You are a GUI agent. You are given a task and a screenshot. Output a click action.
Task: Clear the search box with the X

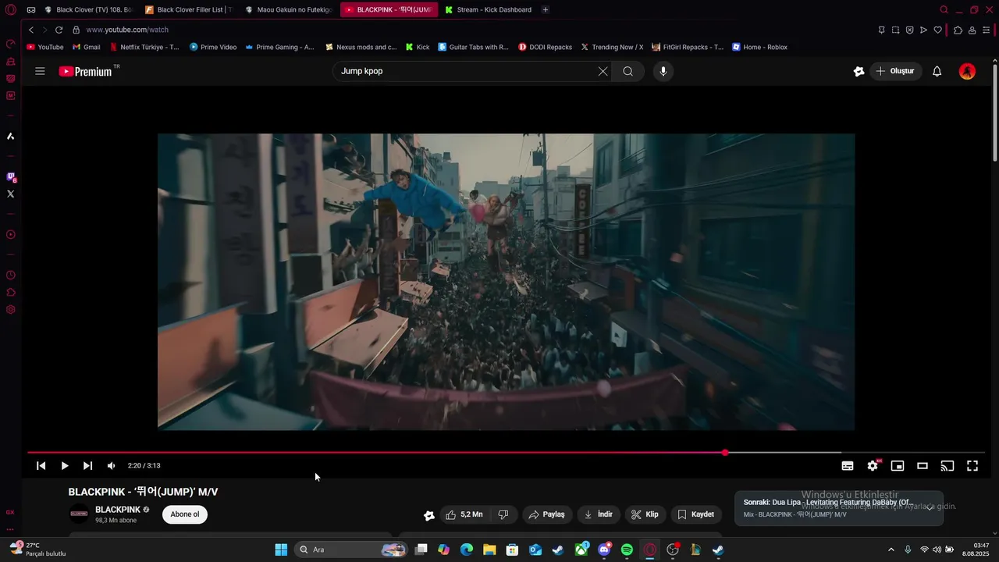[x=603, y=71]
